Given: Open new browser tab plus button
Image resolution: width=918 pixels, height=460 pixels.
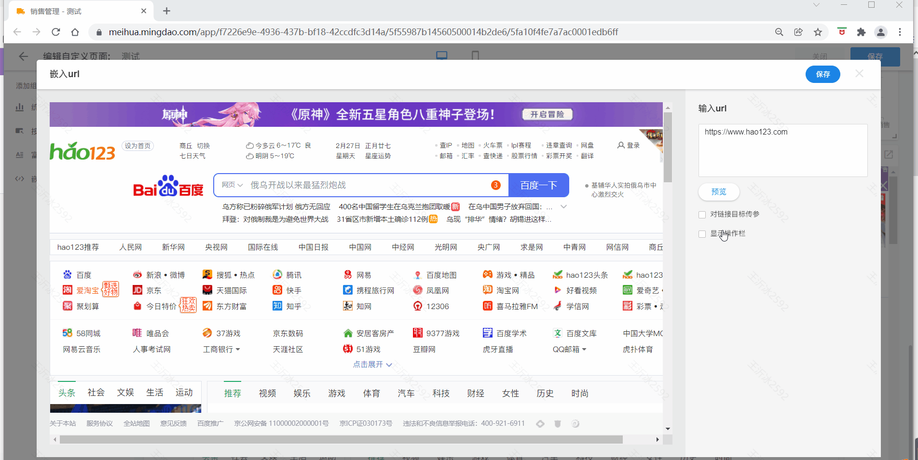Looking at the screenshot, I should pos(167,11).
